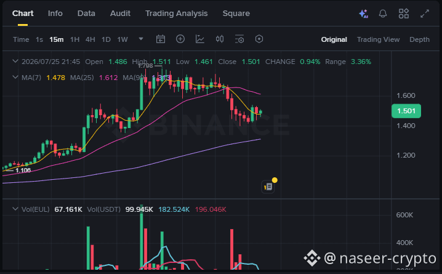
Task: Collapse the Vol indicator row chevron
Action: (x=15, y=209)
